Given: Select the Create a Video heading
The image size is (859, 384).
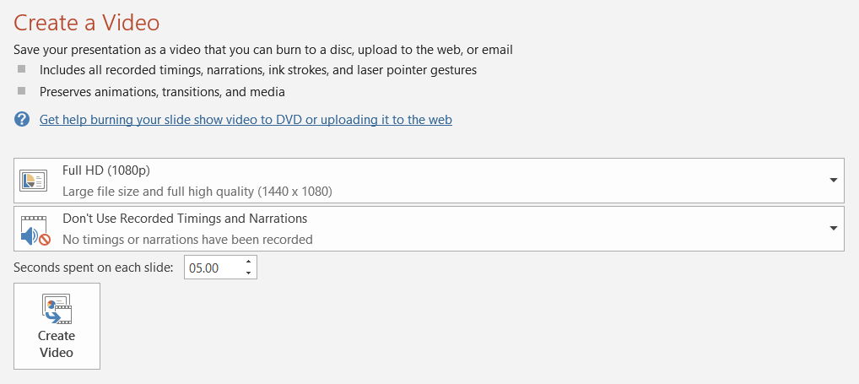Looking at the screenshot, I should tap(87, 23).
